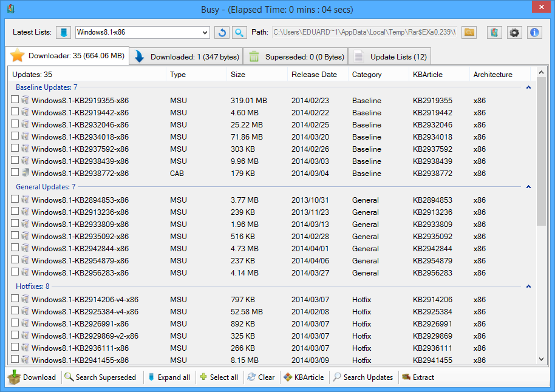Screen dimensions: 555x392
Task: Click the application icon in title bar
Action: pos(10,8)
